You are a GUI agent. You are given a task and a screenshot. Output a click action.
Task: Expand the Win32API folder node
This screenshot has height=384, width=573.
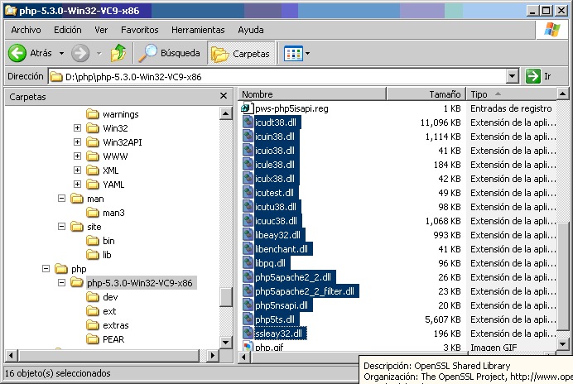coord(77,142)
